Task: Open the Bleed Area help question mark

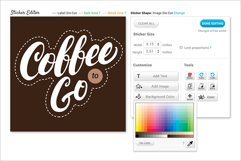Action: coord(125,13)
